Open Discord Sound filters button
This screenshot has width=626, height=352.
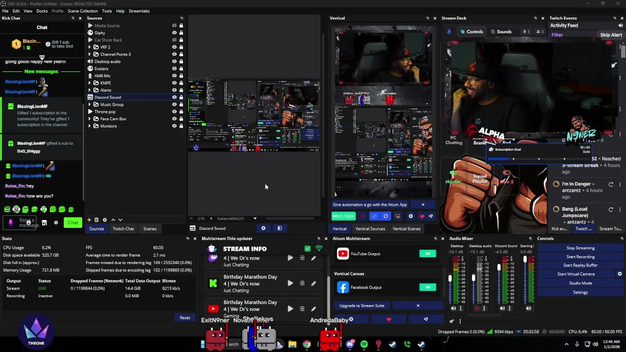[280, 228]
